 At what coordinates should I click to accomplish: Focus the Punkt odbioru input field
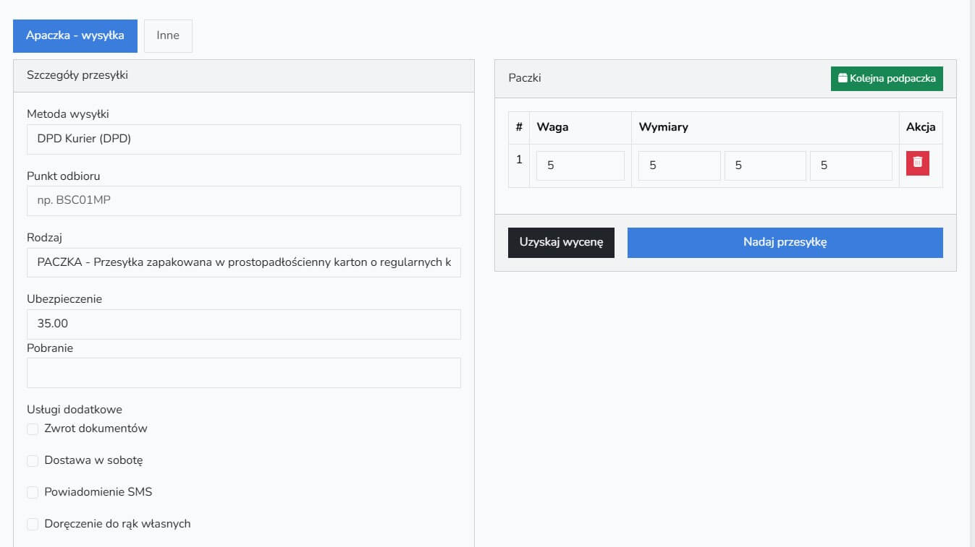pyautogui.click(x=243, y=201)
